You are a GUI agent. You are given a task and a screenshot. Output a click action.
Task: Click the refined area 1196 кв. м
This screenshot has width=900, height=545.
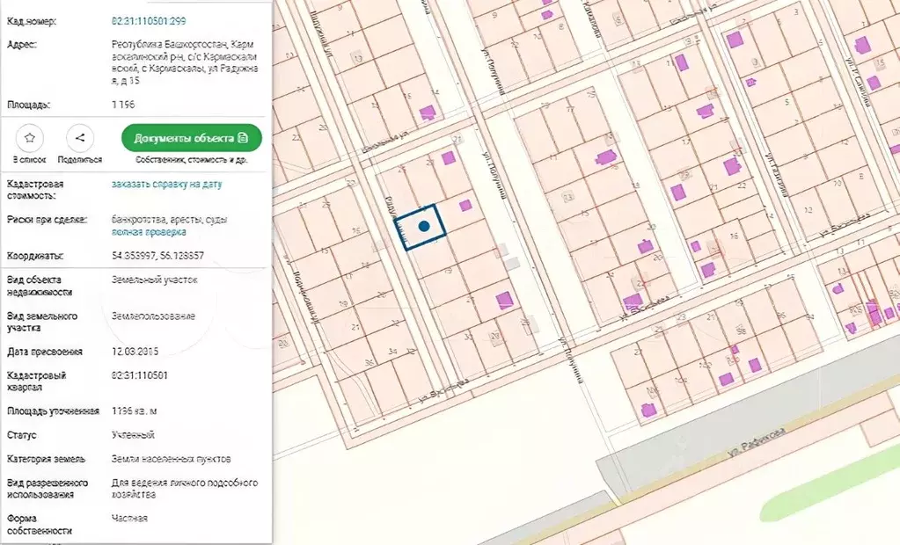click(x=135, y=411)
